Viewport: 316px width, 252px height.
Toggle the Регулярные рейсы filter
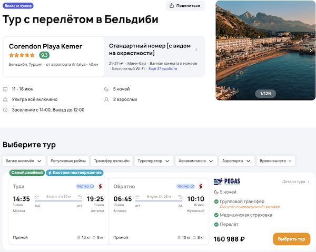tap(67, 160)
